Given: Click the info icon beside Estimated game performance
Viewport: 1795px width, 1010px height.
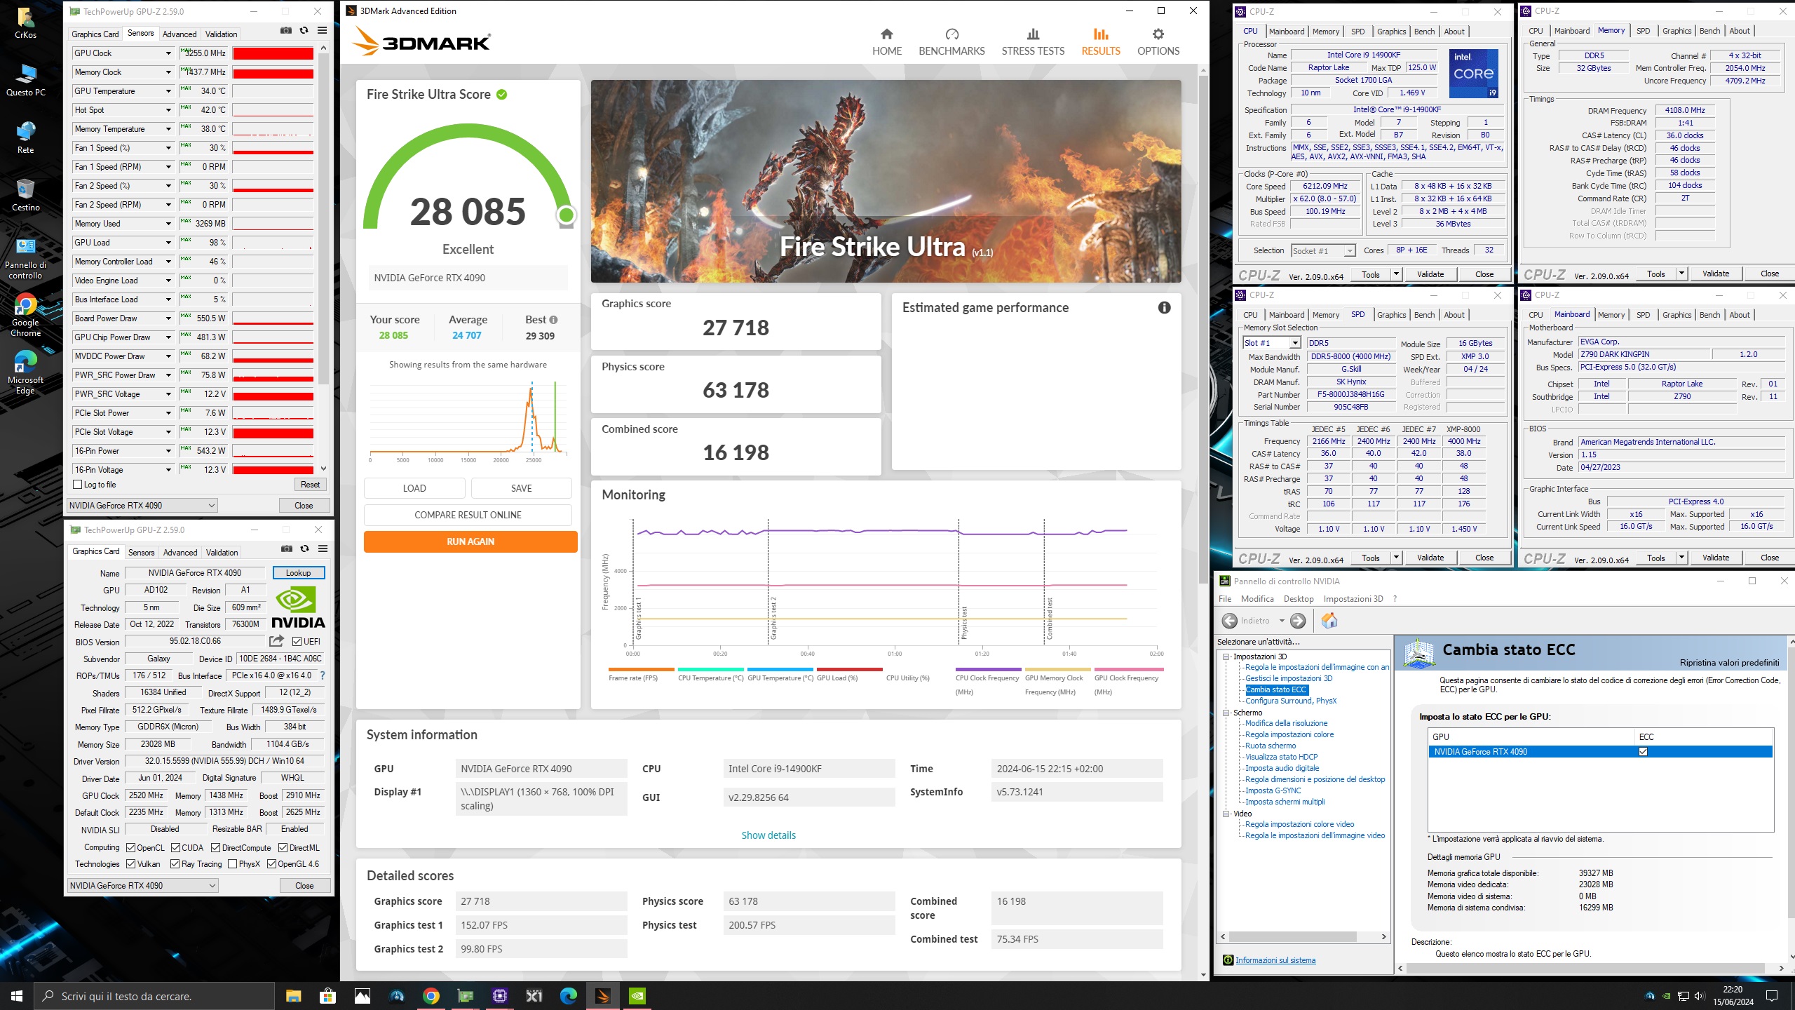Looking at the screenshot, I should pyautogui.click(x=1164, y=307).
